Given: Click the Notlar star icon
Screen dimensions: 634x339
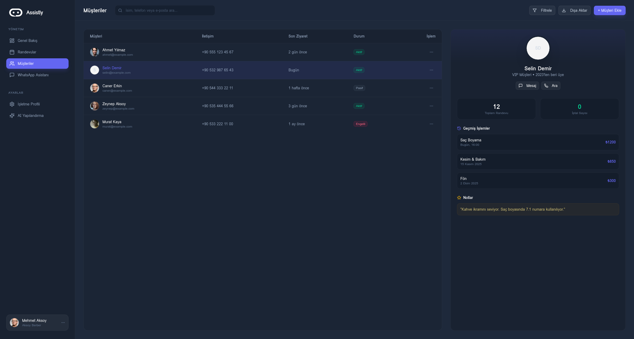Looking at the screenshot, I should click(x=459, y=198).
